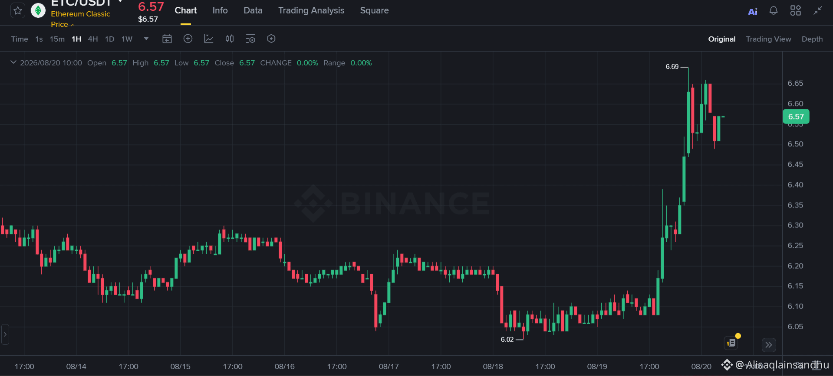The height and width of the screenshot is (376, 833).
Task: Switch to Trading View chart mode
Action: [768, 39]
